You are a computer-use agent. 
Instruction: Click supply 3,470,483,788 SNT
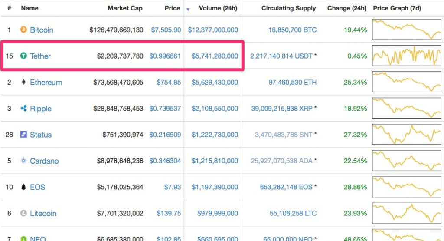284,135
